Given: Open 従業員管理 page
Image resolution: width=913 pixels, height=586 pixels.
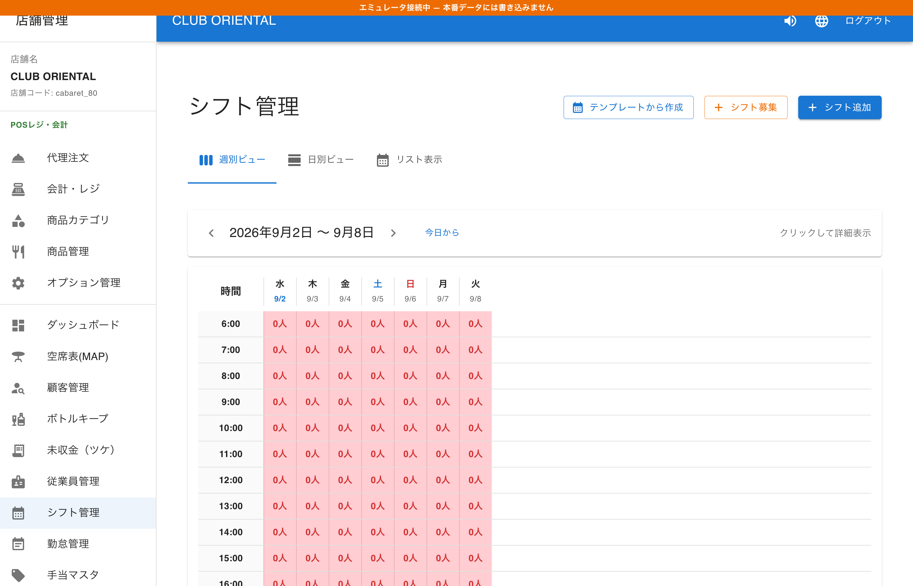Looking at the screenshot, I should (78, 481).
